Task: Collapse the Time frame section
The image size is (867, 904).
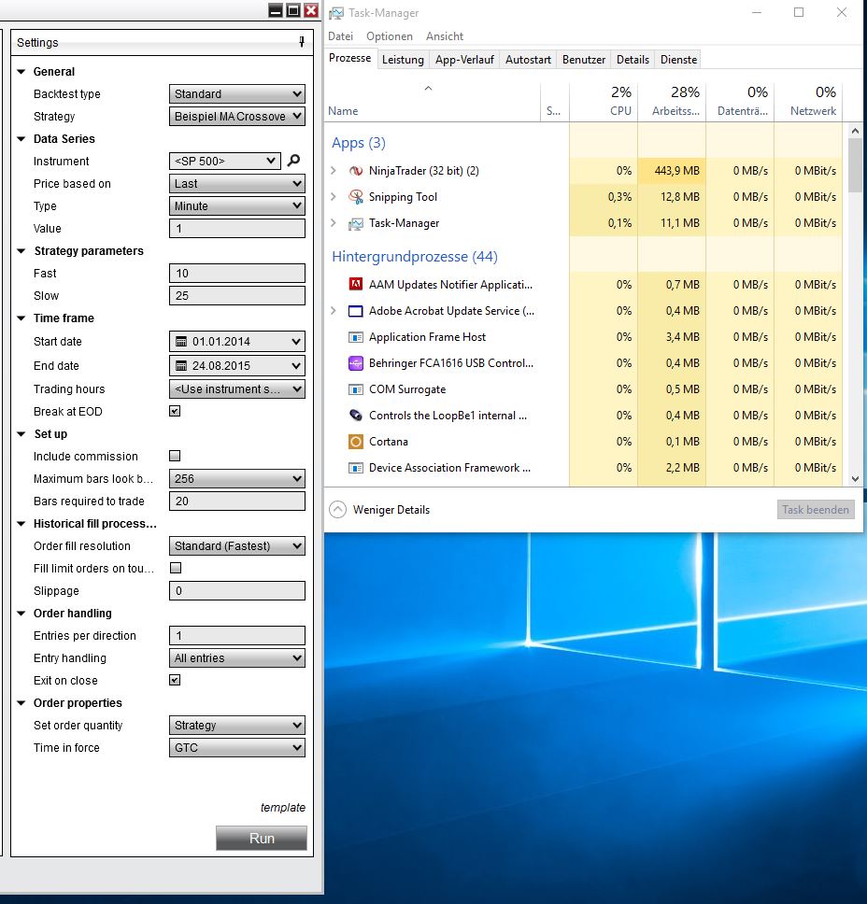Action: click(21, 318)
